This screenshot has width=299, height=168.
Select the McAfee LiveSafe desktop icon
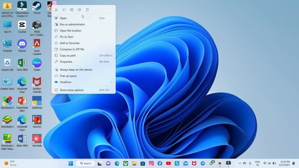pyautogui.click(x=37, y=85)
